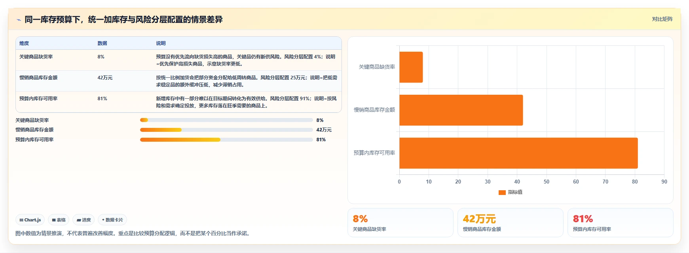The width and height of the screenshot is (689, 253).
Task: Click the footnote starting 图中数值为情景推演
Action: click(x=133, y=233)
